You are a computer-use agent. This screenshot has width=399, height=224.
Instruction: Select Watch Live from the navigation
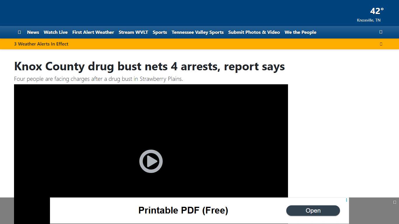coord(55,32)
